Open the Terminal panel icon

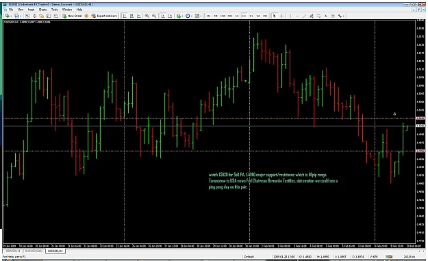pos(49,16)
